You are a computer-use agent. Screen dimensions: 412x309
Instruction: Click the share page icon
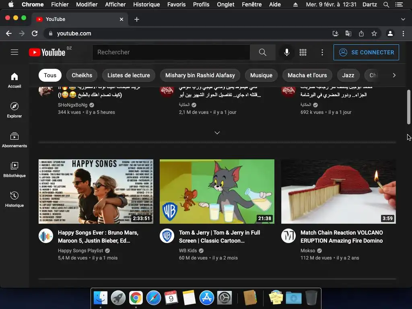(361, 33)
